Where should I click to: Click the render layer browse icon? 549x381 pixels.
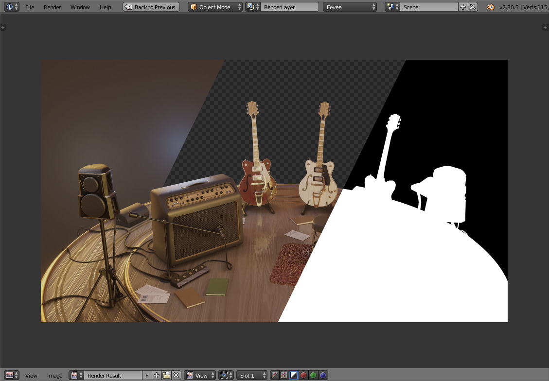click(x=252, y=7)
